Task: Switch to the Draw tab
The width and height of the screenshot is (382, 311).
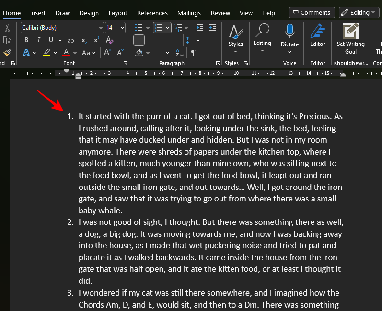Action: (x=63, y=13)
